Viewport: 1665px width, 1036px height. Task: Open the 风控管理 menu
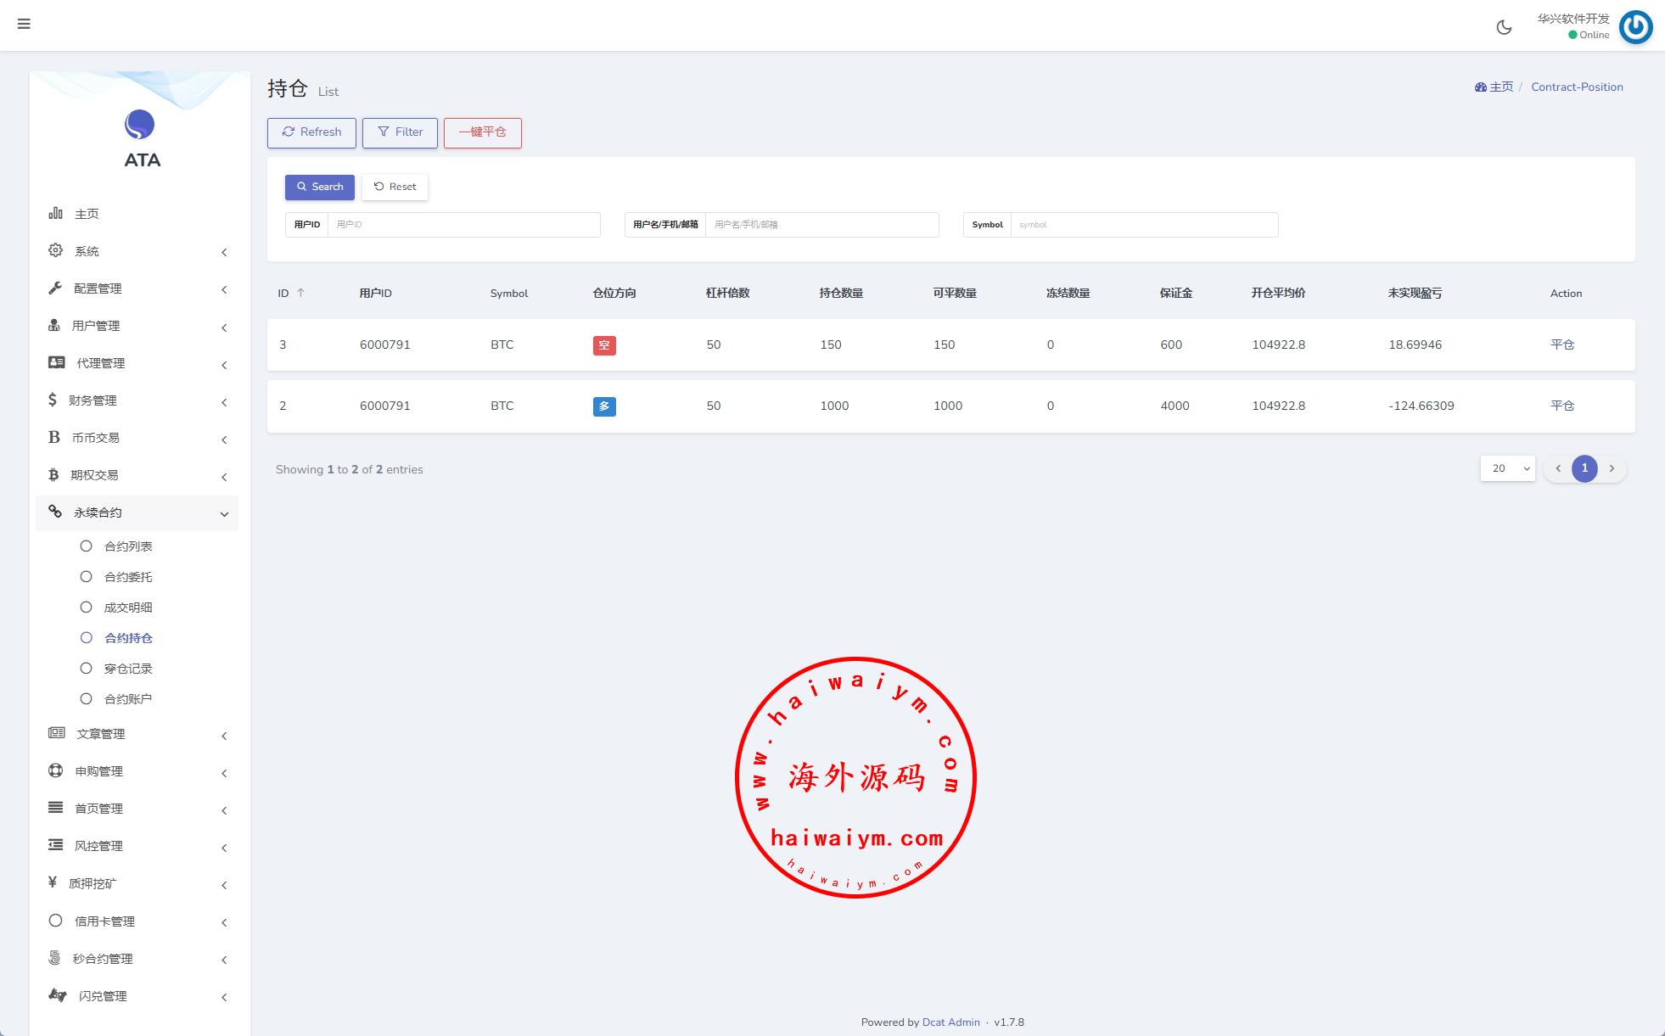pyautogui.click(x=99, y=846)
